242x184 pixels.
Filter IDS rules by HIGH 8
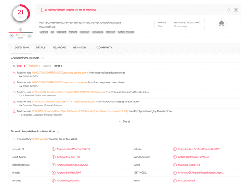tap(21, 66)
